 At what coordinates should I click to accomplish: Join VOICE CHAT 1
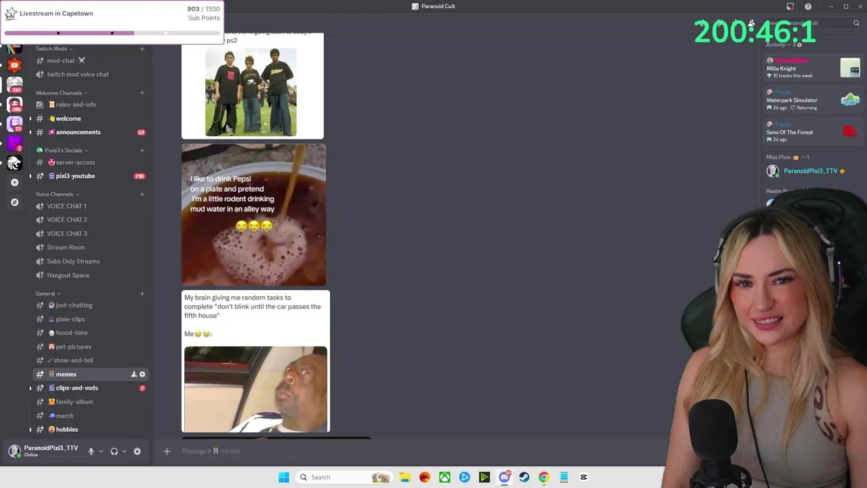tap(89, 206)
